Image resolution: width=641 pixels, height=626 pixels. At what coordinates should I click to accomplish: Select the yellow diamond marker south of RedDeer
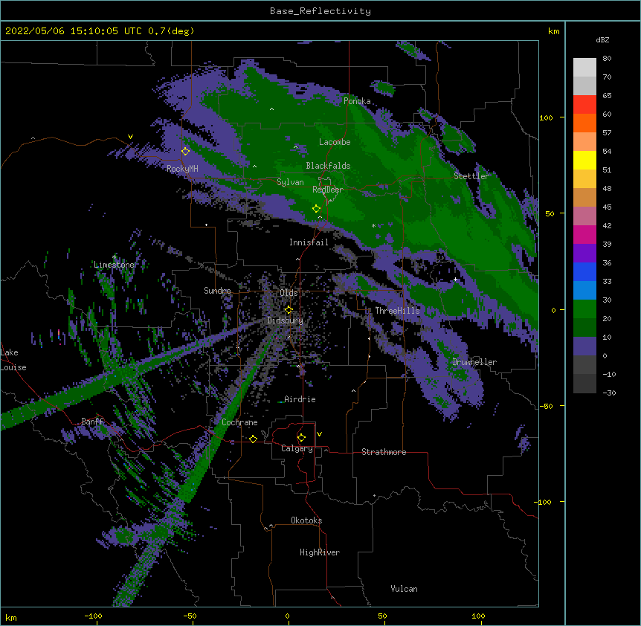click(x=316, y=209)
